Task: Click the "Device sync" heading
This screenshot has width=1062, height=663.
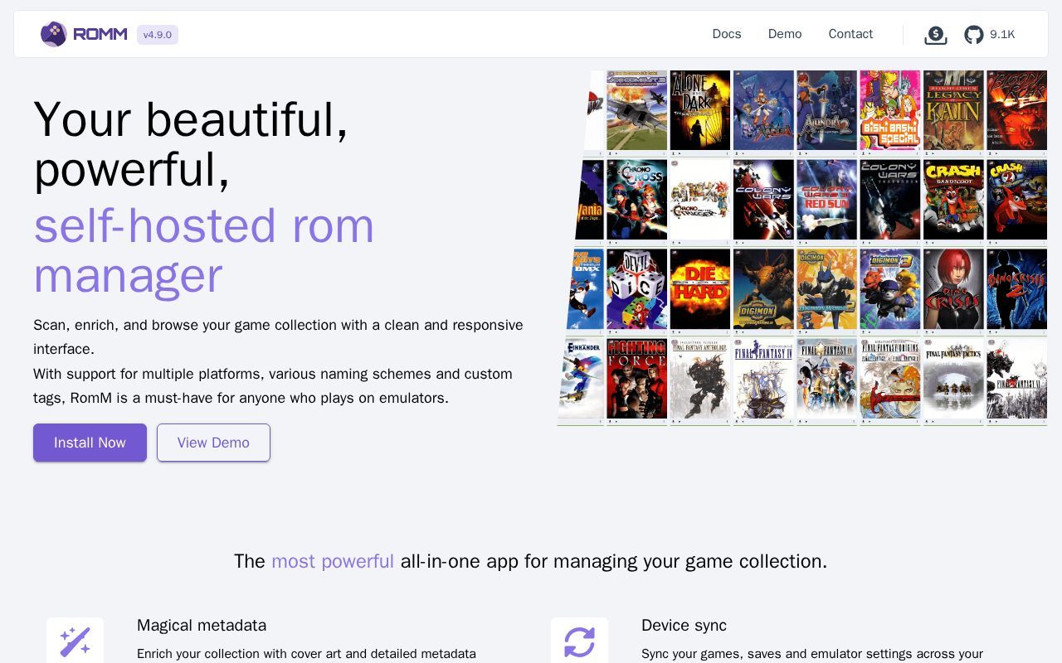Action: tap(684, 625)
